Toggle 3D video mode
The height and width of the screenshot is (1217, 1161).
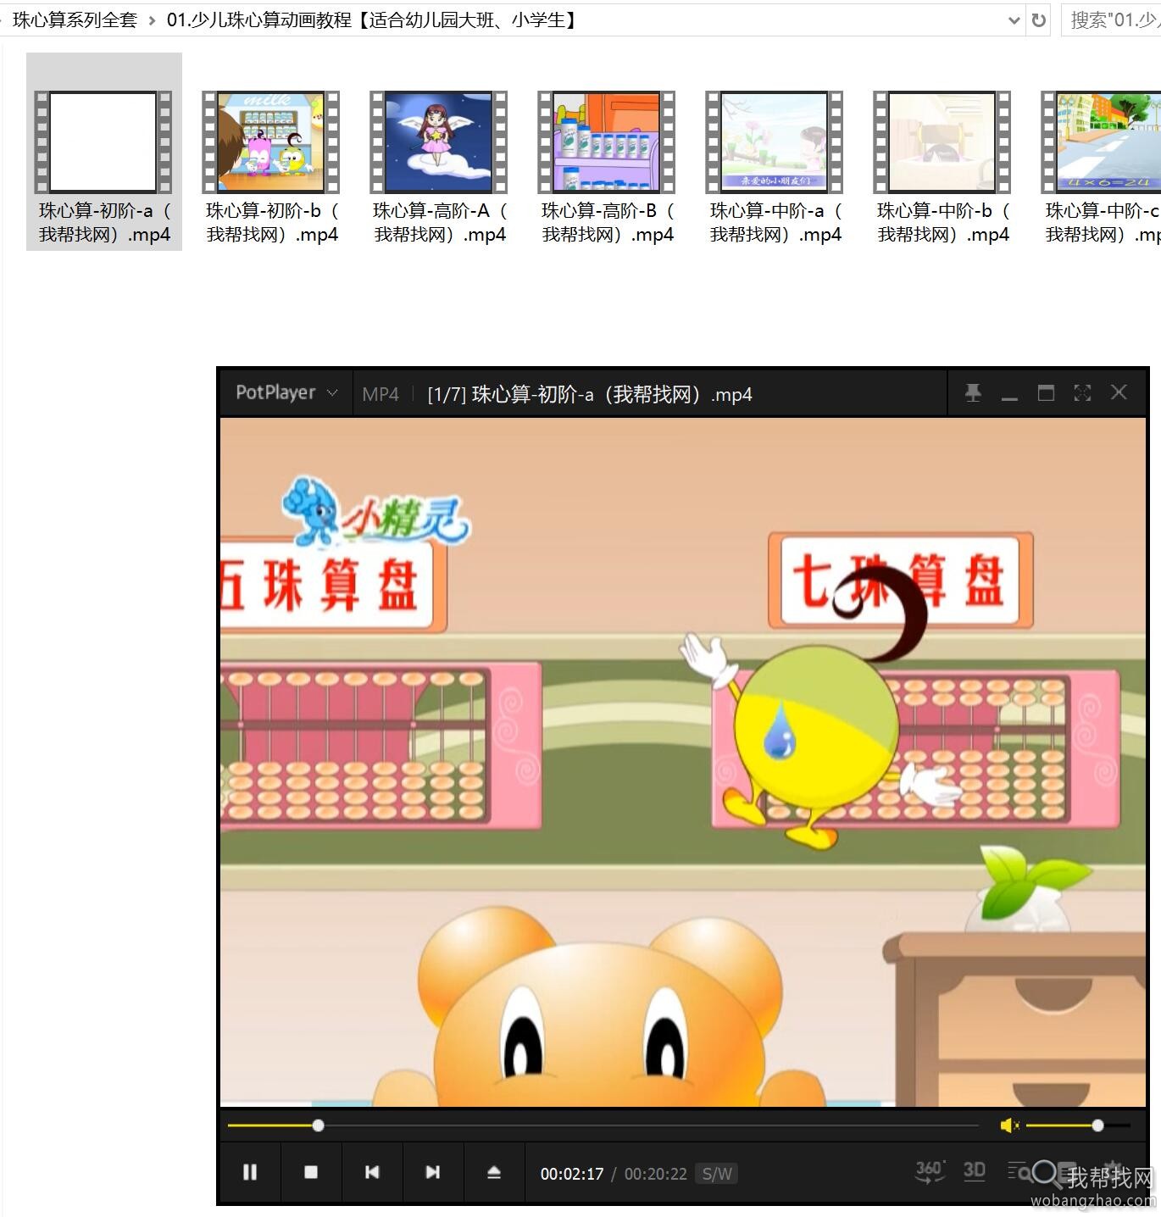tap(975, 1171)
